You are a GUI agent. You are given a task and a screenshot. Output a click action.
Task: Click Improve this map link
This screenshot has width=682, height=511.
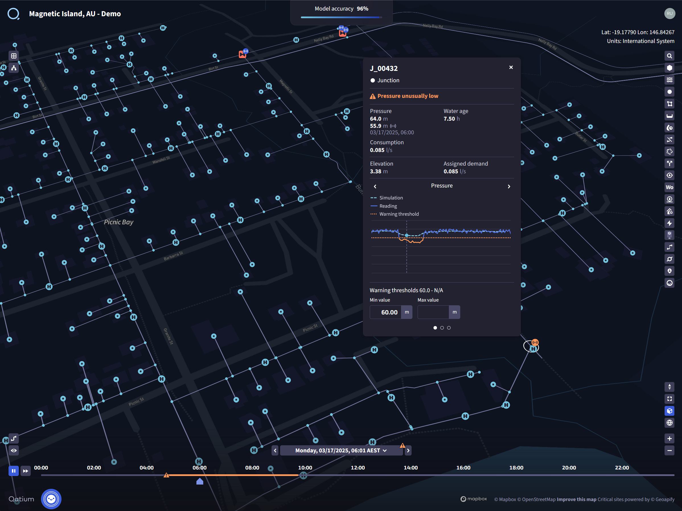pos(576,499)
